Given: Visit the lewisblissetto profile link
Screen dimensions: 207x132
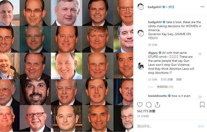Looking at the screenshot, I should [158, 96].
